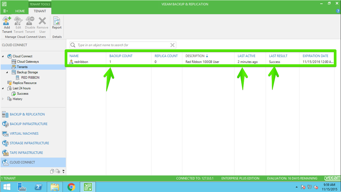Click into the object name search field
Viewport: 341px width, 192px height.
(x=123, y=45)
